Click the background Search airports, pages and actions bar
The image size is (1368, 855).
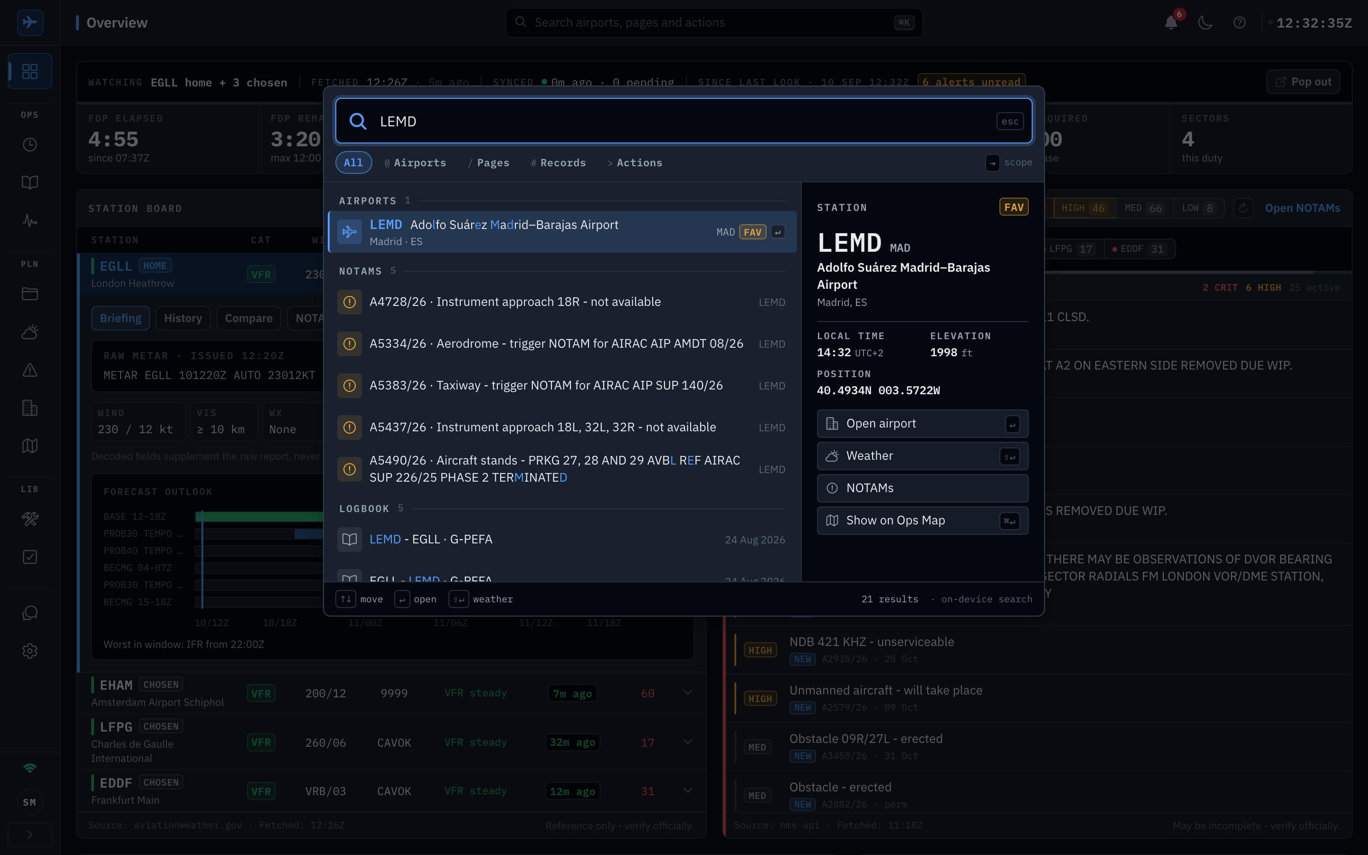point(714,23)
